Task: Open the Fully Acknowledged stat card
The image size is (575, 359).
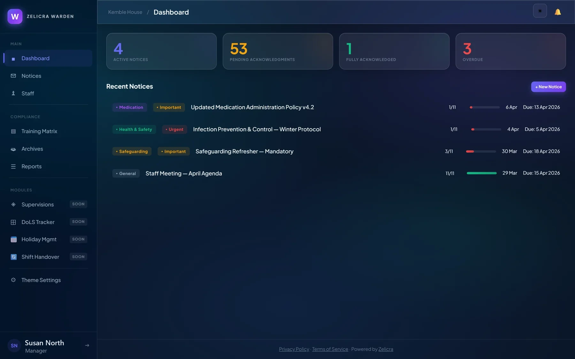Action: pyautogui.click(x=394, y=51)
